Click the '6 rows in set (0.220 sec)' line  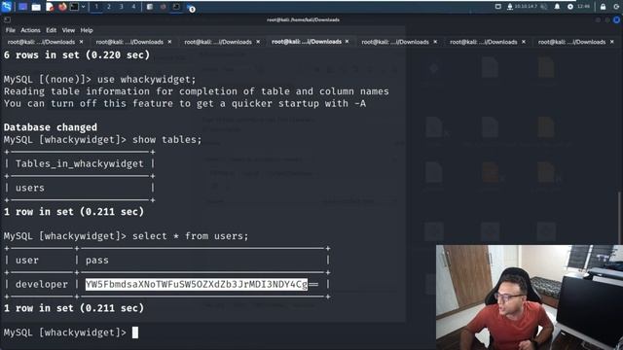[x=77, y=55]
